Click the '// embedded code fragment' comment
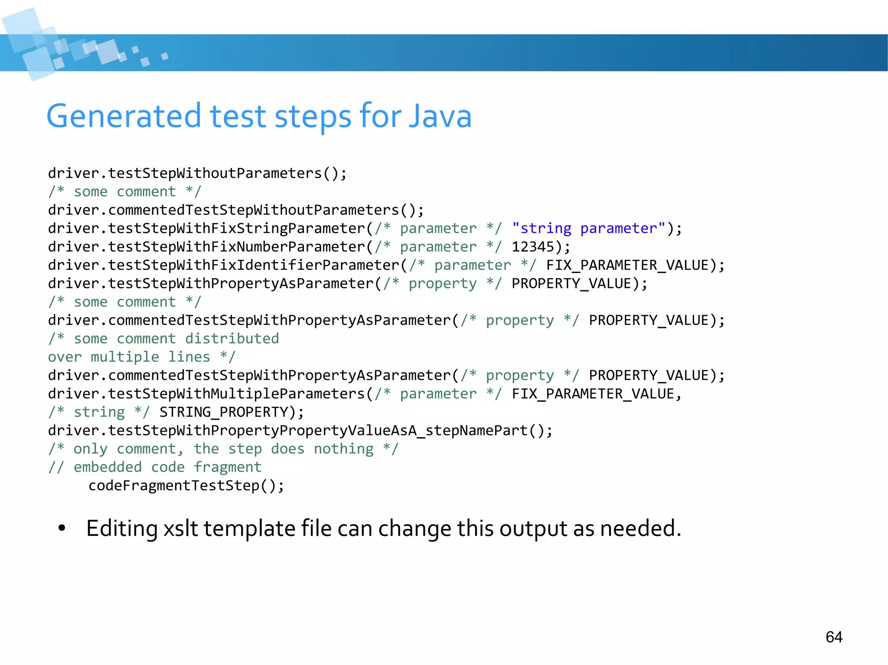 tap(155, 467)
